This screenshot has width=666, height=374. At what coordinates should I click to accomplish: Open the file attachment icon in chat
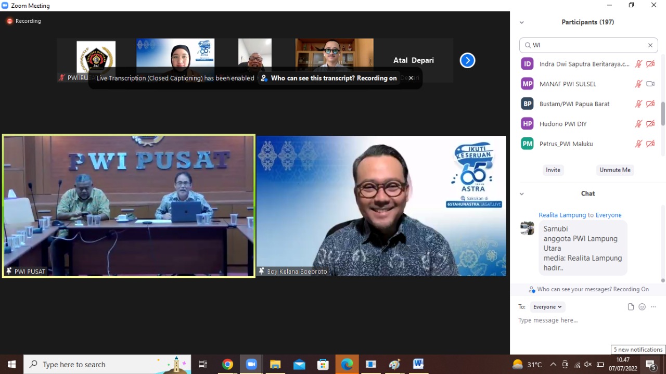(x=631, y=306)
